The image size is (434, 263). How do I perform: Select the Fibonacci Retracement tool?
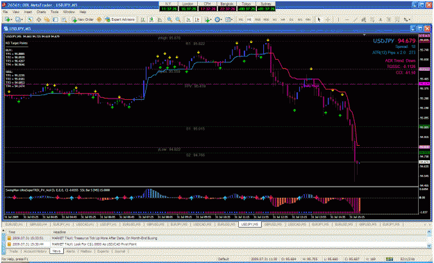pyautogui.click(x=373, y=19)
